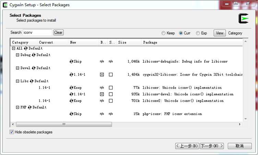Viewport: 258px width, 155px height.
Task: Collapse the All category tree
Action: coord(14,48)
